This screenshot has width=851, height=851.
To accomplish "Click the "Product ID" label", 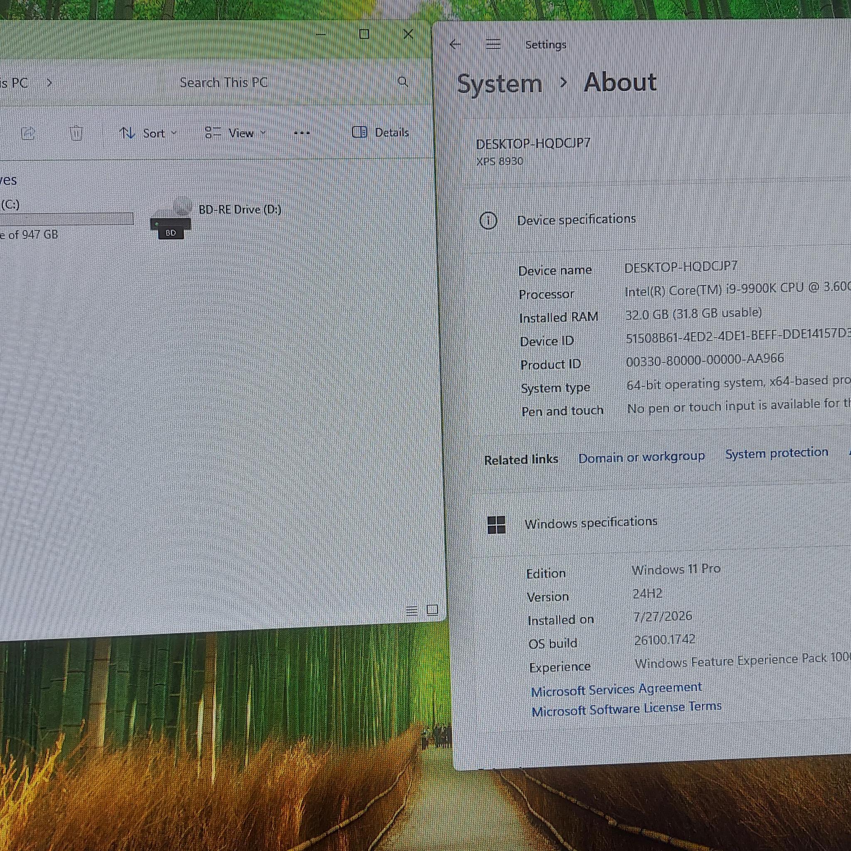I will (551, 364).
